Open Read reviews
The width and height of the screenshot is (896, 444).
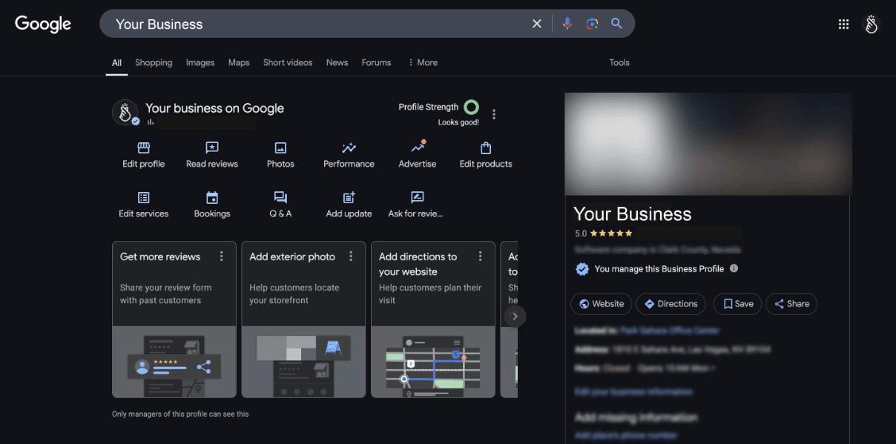(212, 155)
